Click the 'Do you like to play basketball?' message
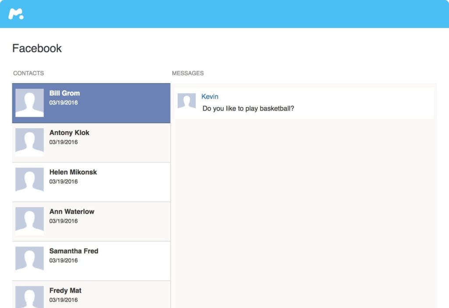449x308 pixels. 248,108
